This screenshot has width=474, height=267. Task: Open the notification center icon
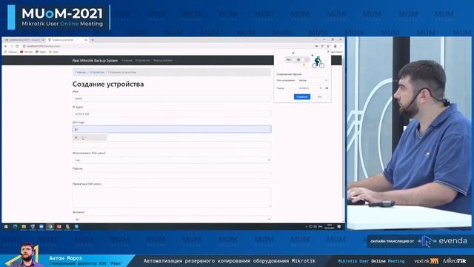pos(339,226)
